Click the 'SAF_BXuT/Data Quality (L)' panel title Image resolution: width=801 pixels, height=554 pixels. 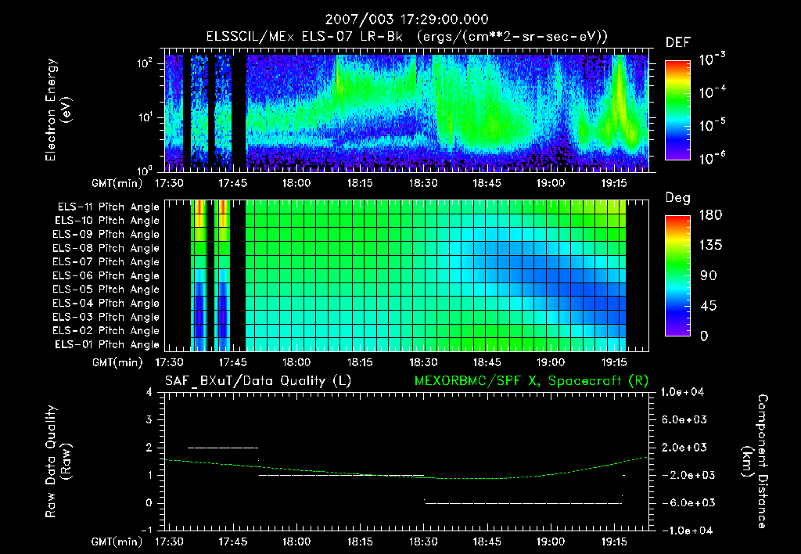click(x=258, y=381)
